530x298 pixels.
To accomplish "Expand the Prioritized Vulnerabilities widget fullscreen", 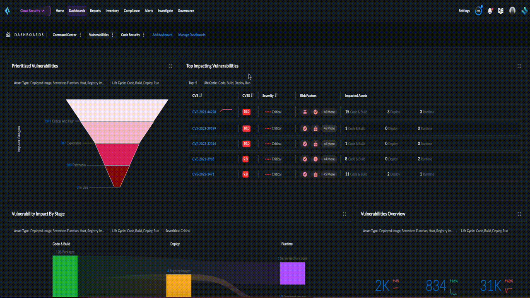I will pyautogui.click(x=170, y=66).
